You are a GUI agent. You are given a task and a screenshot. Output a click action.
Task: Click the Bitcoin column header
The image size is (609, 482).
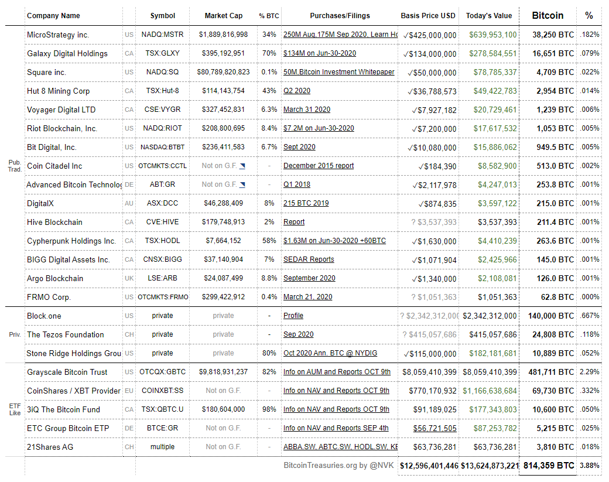548,16
